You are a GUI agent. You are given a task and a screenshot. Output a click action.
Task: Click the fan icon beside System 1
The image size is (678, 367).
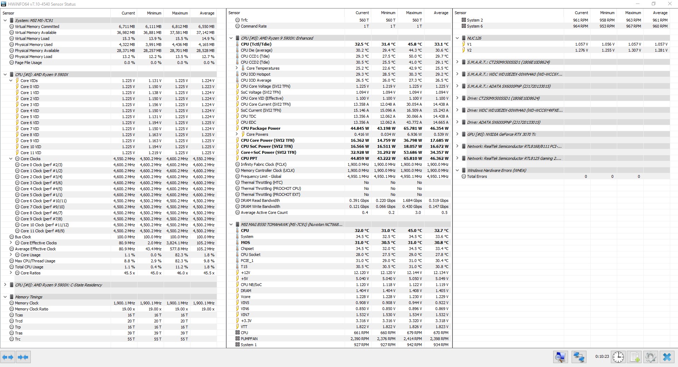click(x=238, y=345)
